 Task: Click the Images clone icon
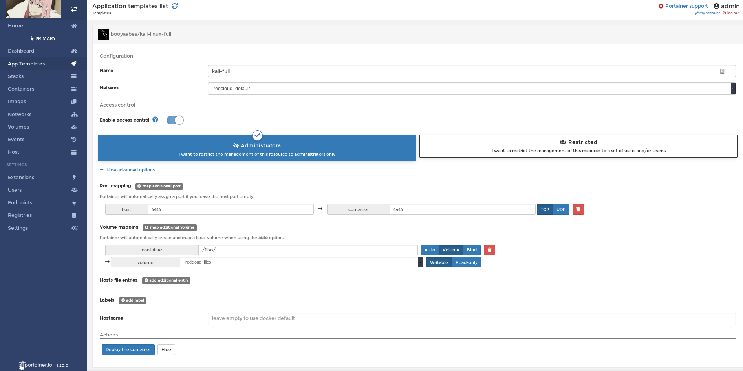tap(74, 102)
